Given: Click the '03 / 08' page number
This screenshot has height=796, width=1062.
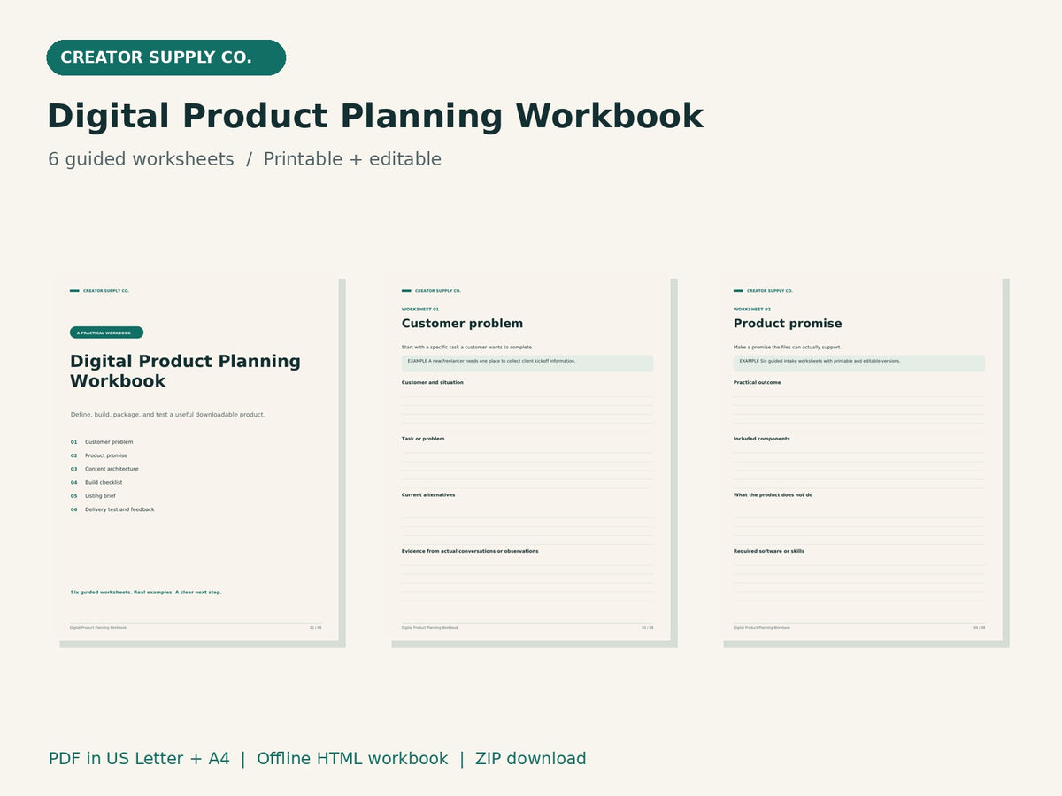Looking at the screenshot, I should pyautogui.click(x=648, y=628).
